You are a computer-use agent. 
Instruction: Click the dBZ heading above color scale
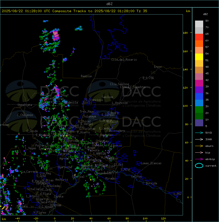[x=205, y=14]
